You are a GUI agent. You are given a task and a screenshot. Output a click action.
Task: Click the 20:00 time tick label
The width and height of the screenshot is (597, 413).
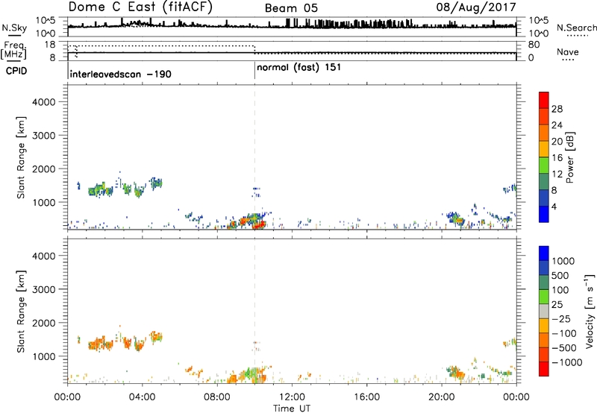(x=442, y=397)
